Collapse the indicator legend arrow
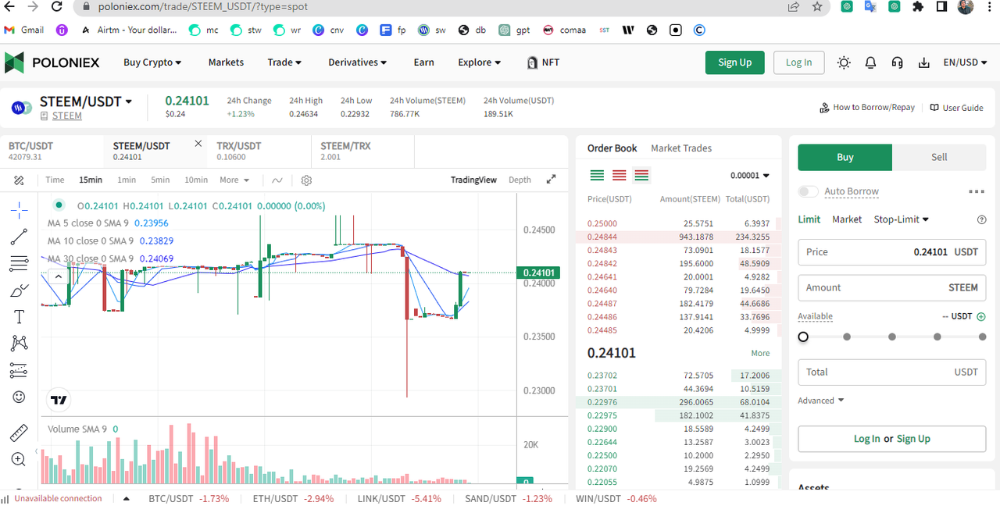Screen dimensions: 1000x506 pyautogui.click(x=59, y=276)
